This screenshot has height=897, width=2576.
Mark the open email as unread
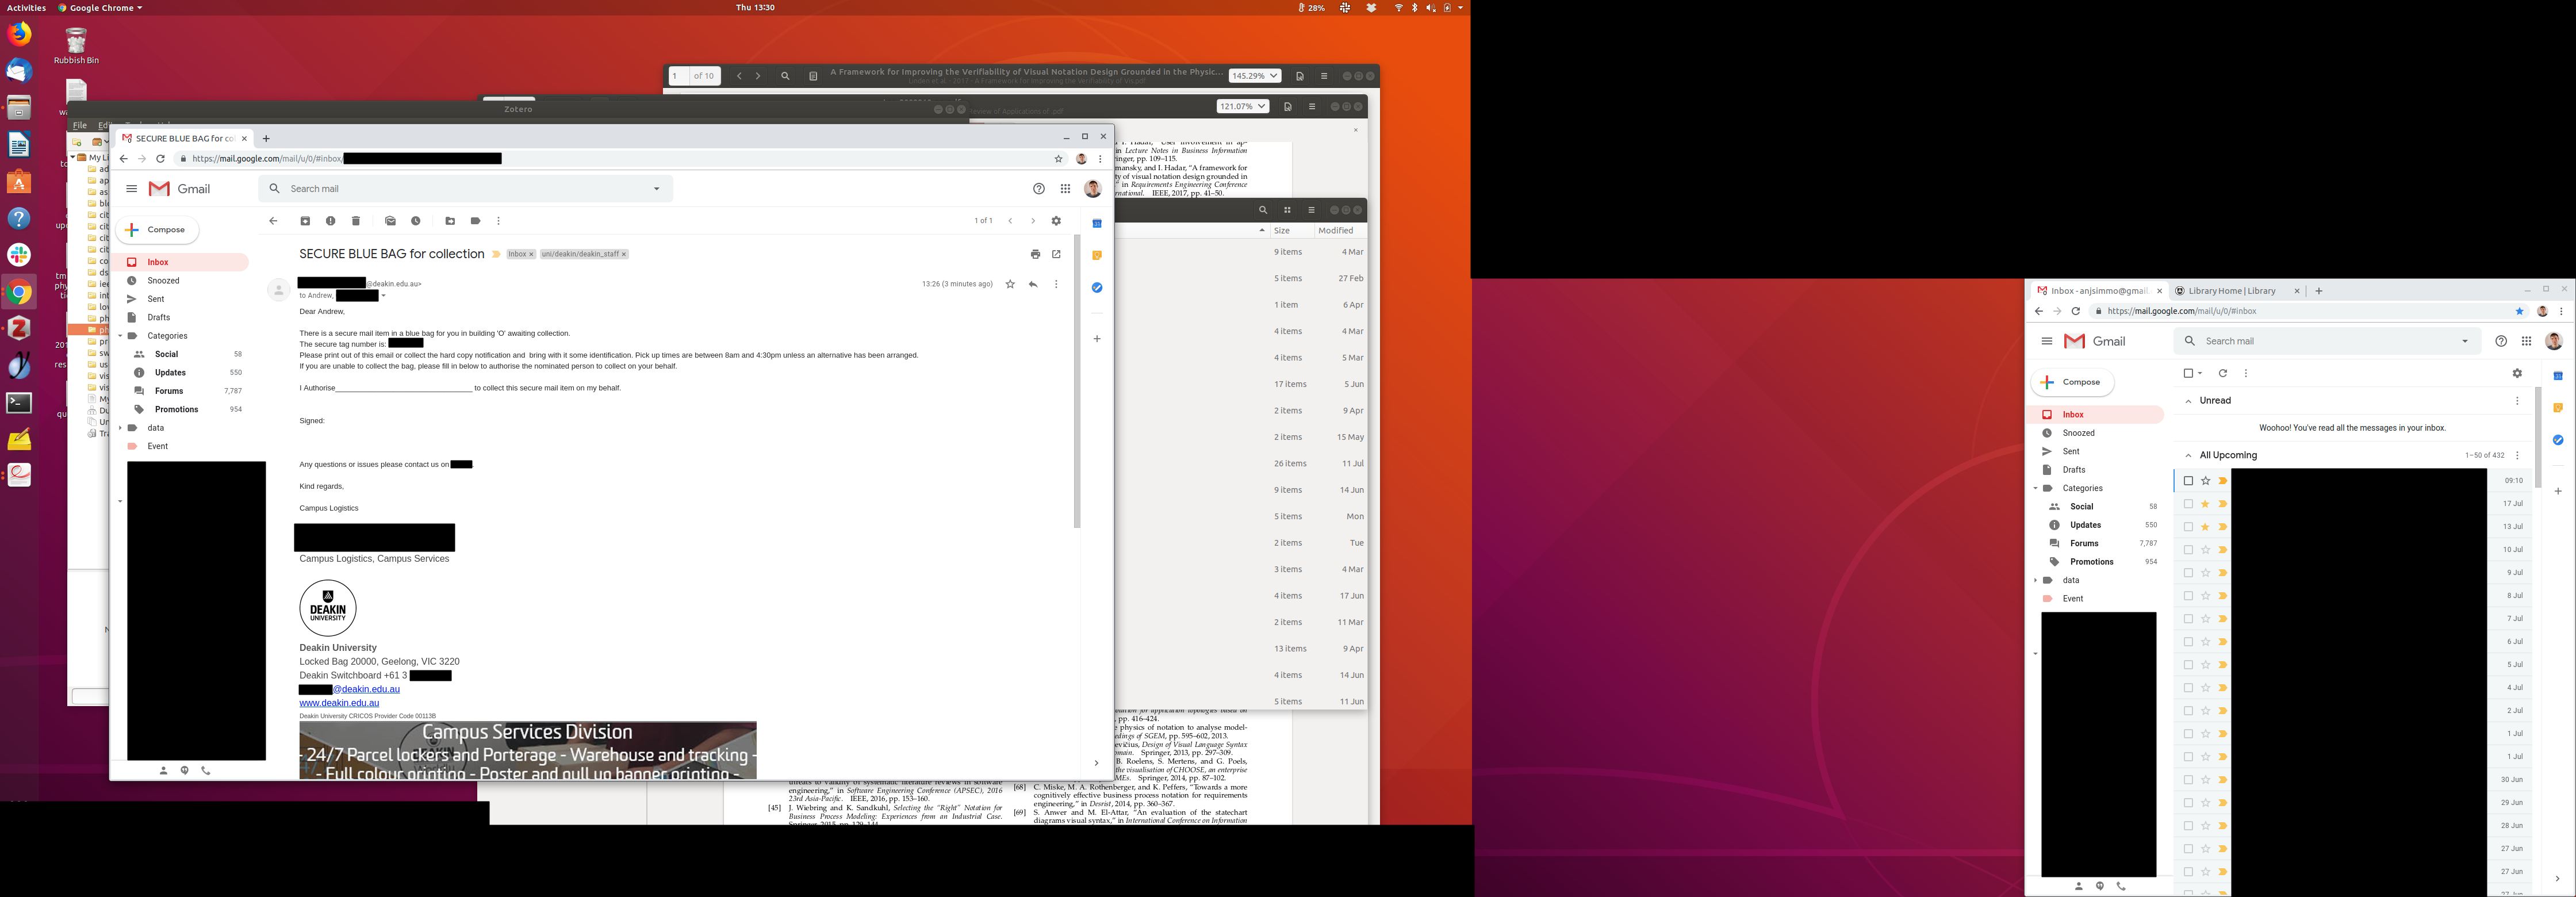(390, 221)
